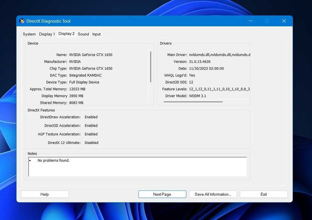
Task: Select the Feature Levels value list
Action: (x=219, y=89)
